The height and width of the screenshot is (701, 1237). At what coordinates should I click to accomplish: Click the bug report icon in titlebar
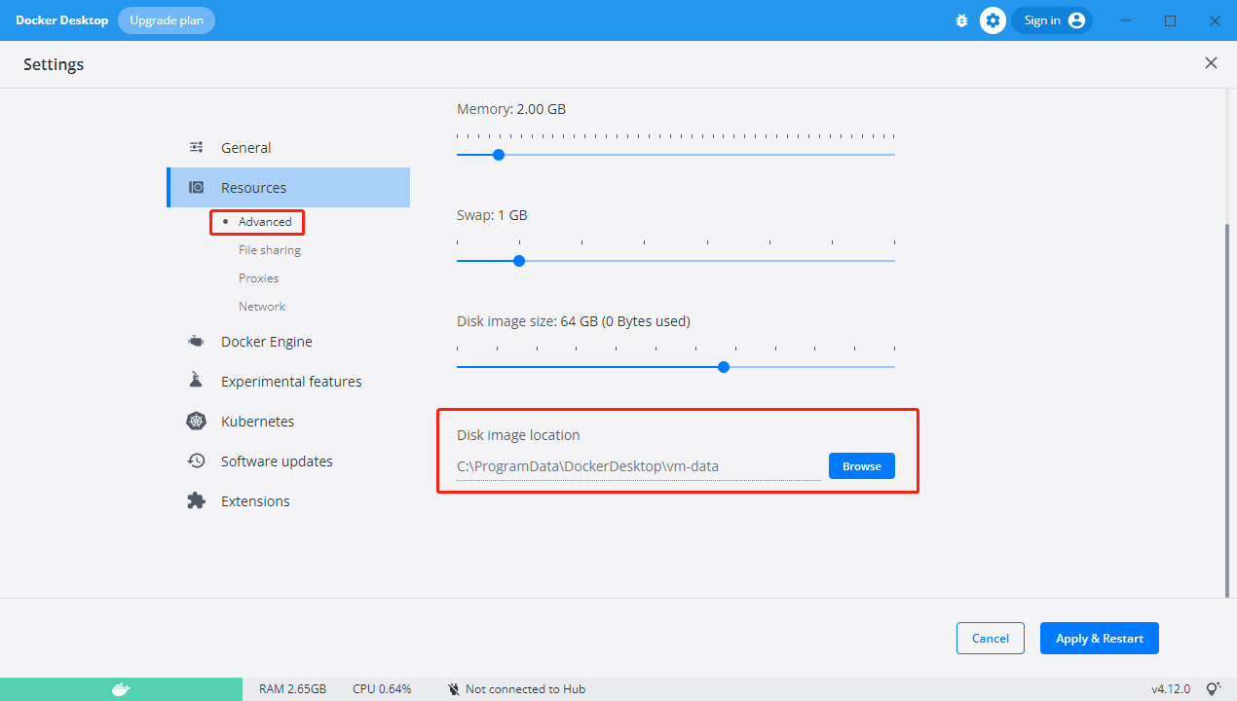[x=961, y=19]
